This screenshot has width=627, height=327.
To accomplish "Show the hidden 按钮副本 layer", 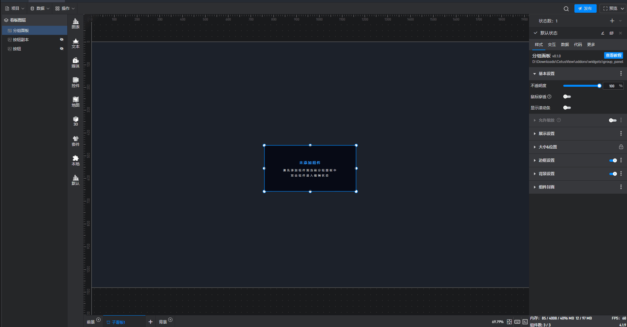I will click(61, 40).
